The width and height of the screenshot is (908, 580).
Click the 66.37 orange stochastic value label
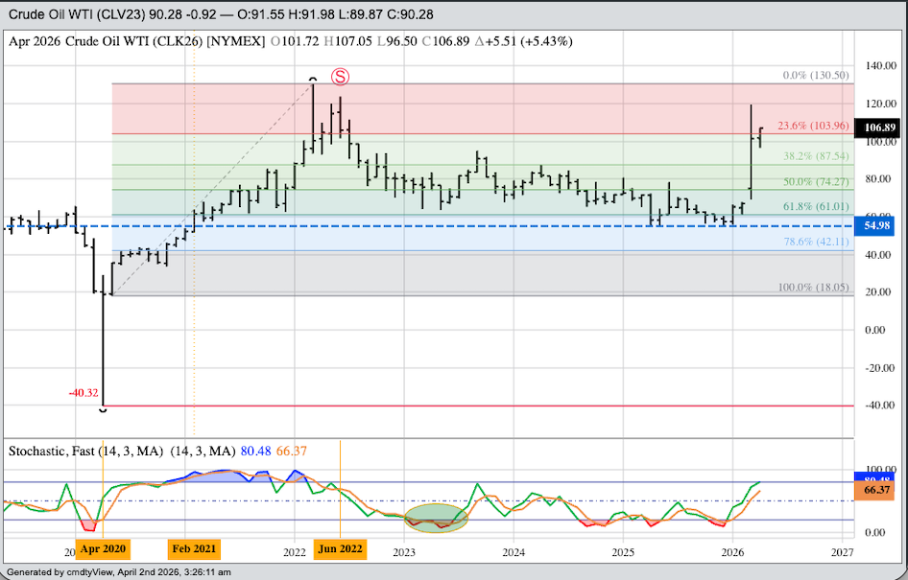(876, 491)
